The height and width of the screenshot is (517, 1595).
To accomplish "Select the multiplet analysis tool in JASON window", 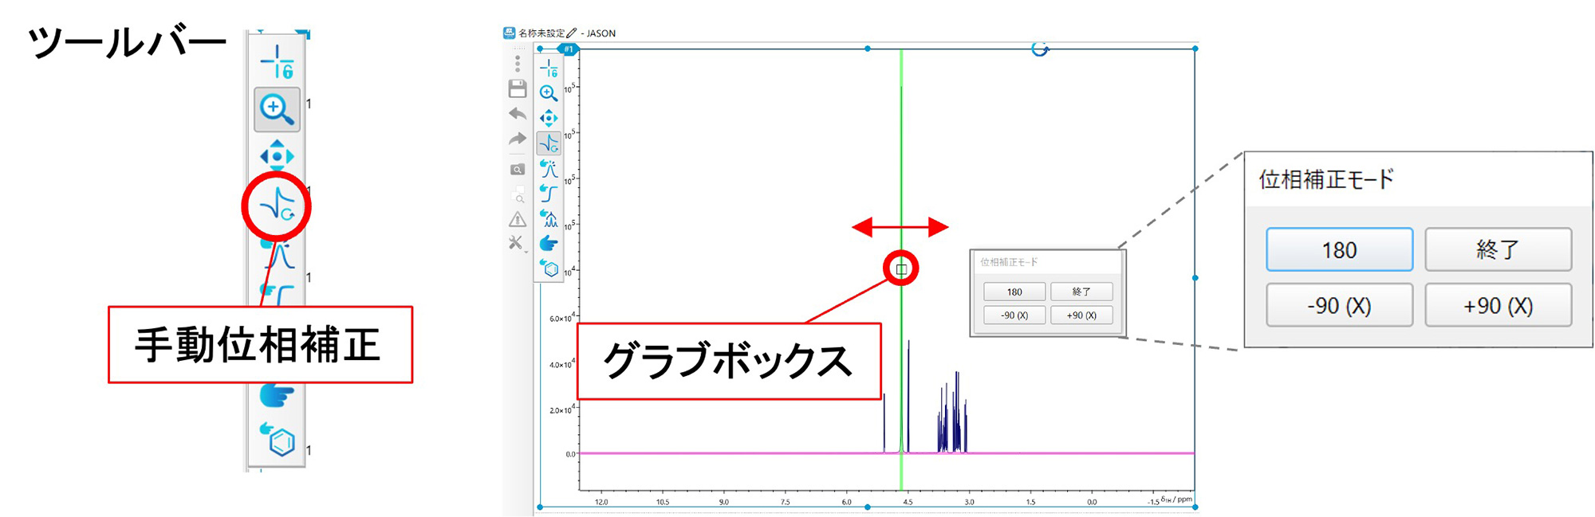I will point(549,217).
